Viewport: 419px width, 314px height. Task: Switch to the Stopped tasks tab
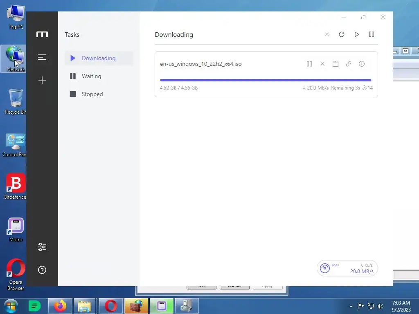99,94
